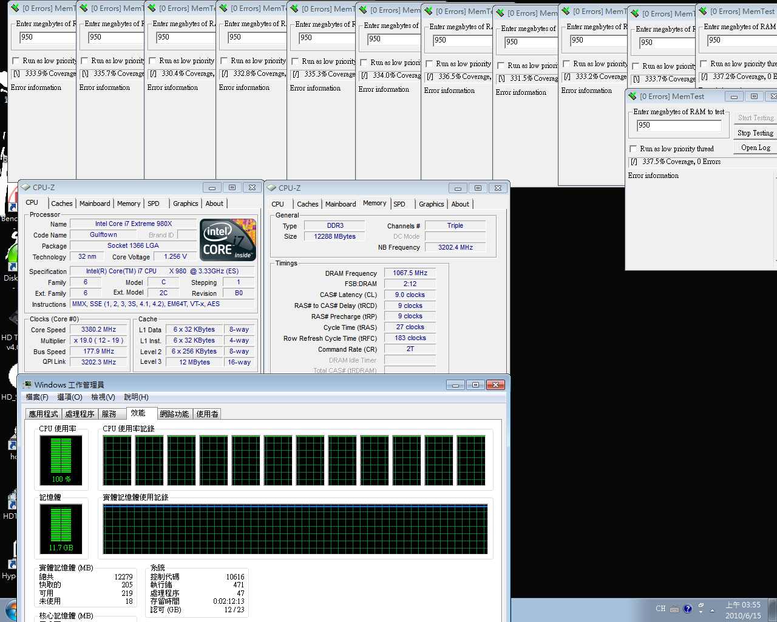Viewport: 777px width, 622px height.
Task: Click Stop Testing in the front MemTest window
Action: click(x=755, y=133)
